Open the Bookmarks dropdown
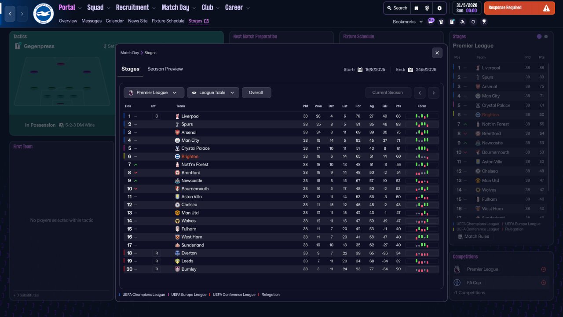This screenshot has width=563, height=317. coord(408,22)
